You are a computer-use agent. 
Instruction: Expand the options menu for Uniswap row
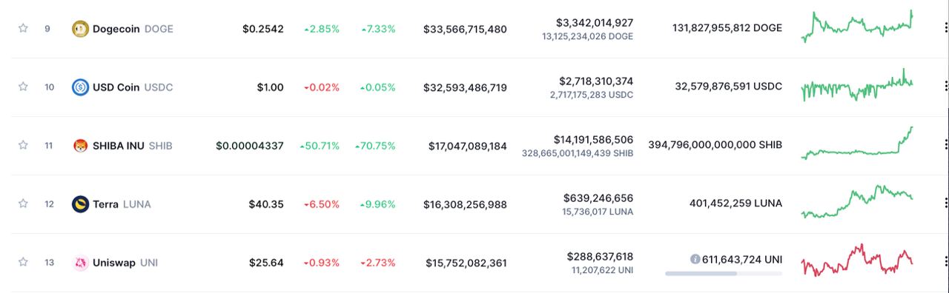click(946, 263)
